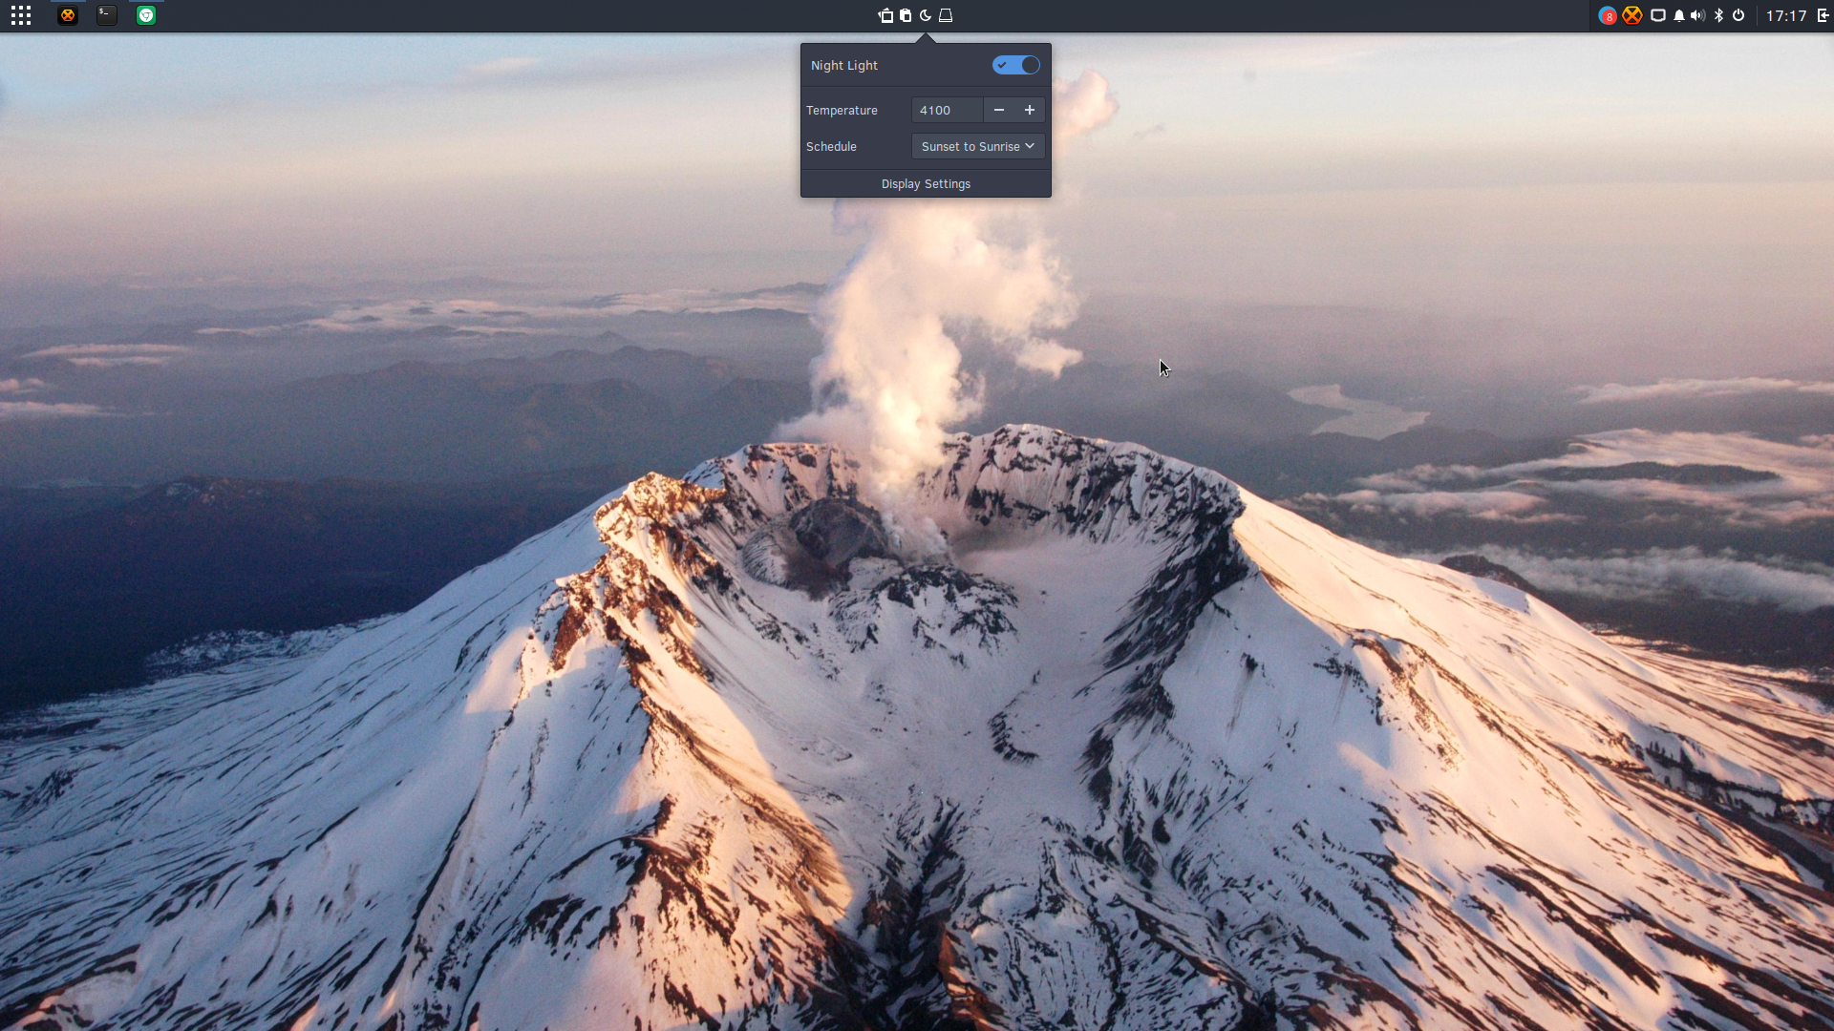
Task: Click the Night Light moon icon
Action: [x=926, y=15]
